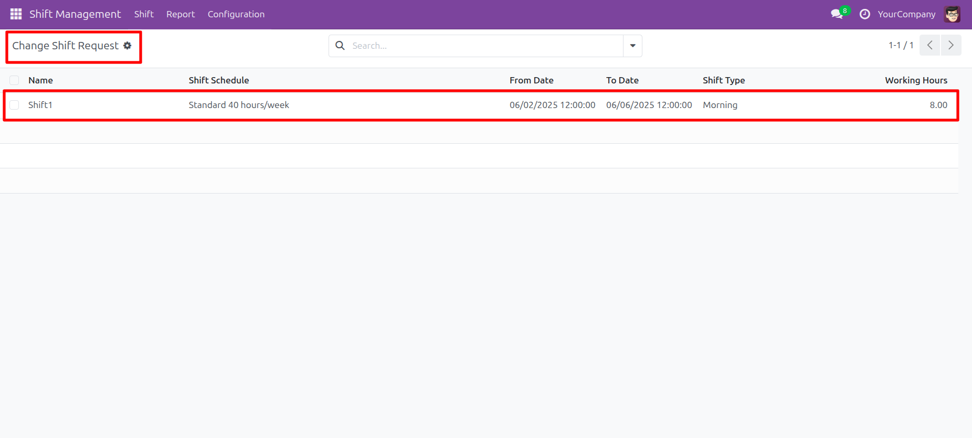Expand the search filter options dropdown
Screen dimensions: 972x438
click(632, 46)
